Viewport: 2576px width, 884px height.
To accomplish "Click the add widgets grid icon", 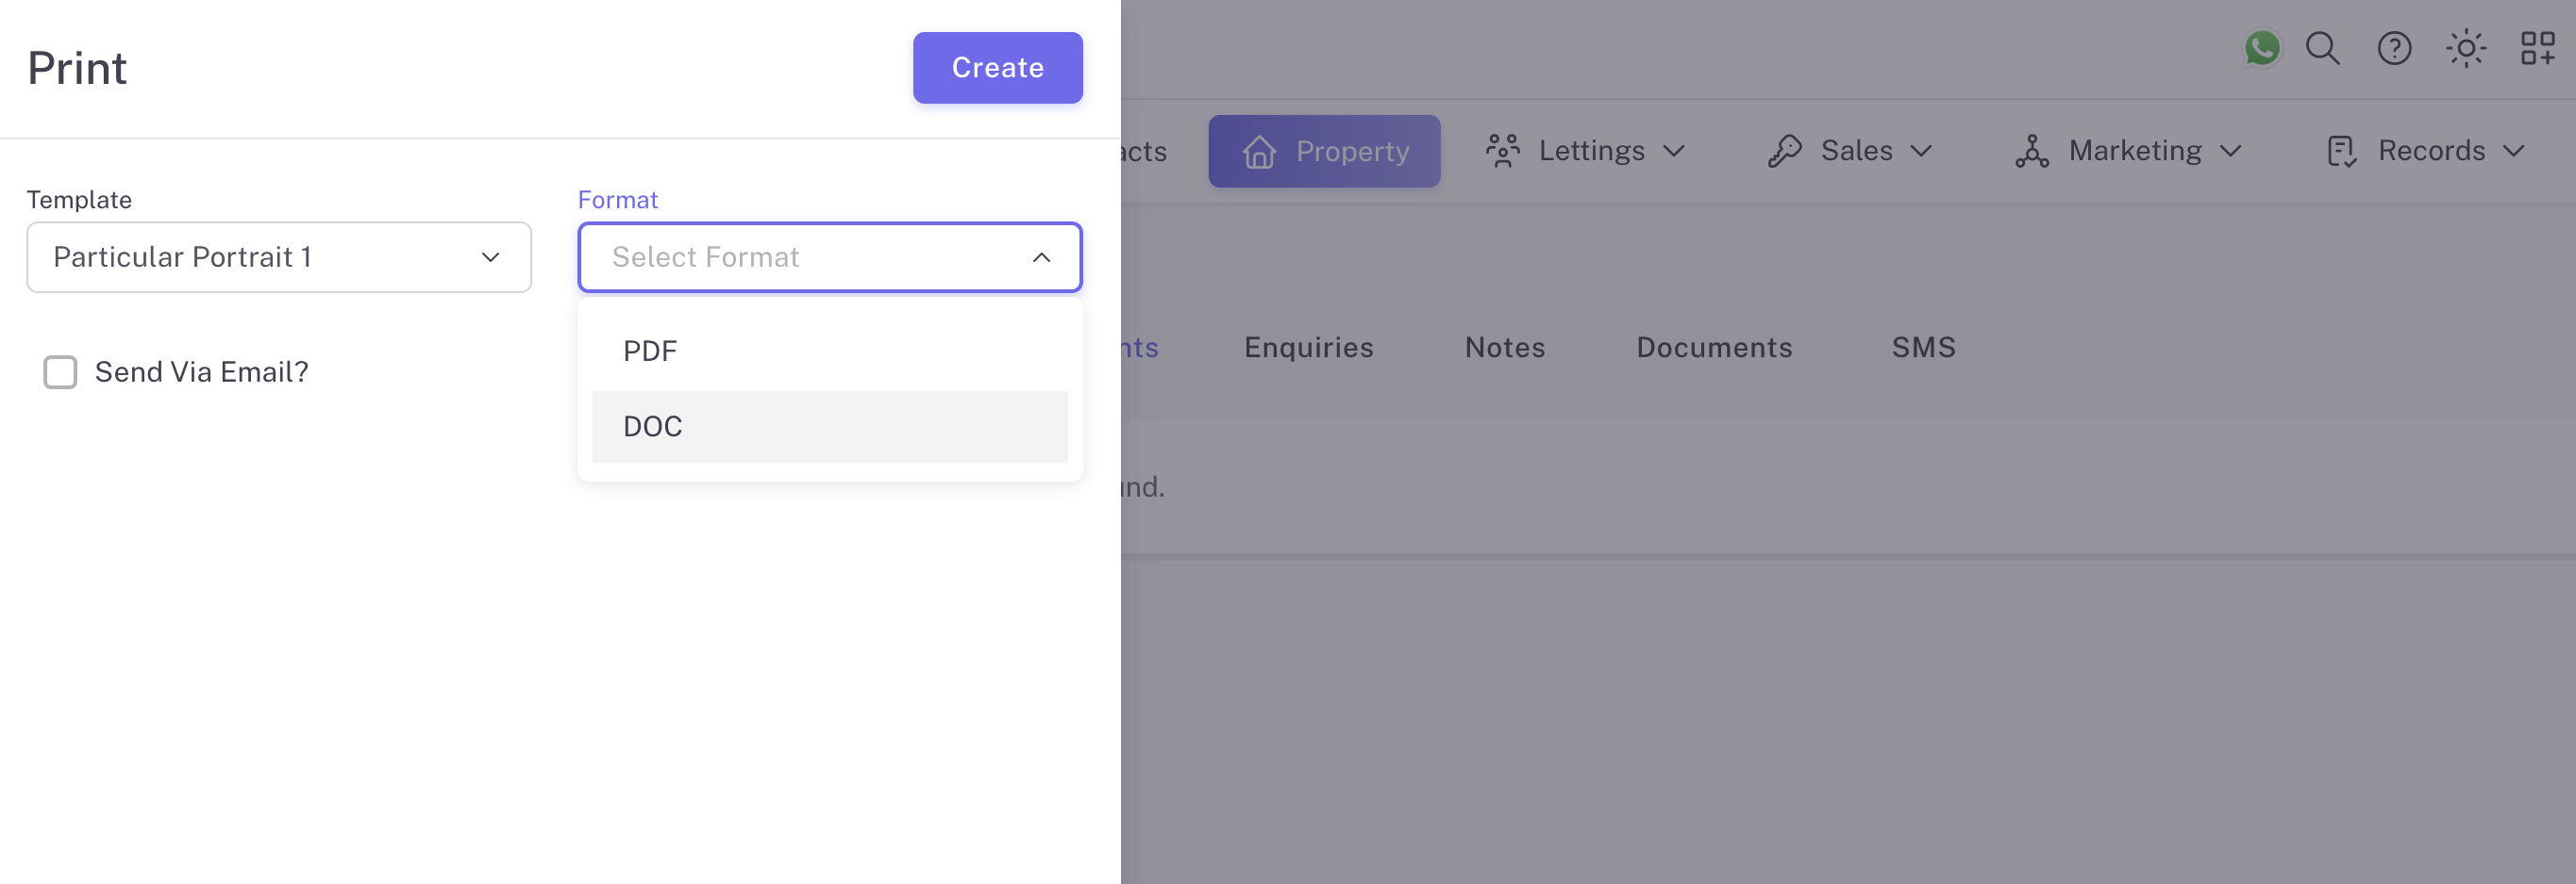I will tap(2537, 48).
